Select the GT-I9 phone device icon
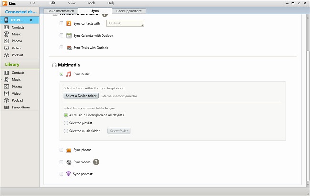310x196 pixels. coord(6,20)
